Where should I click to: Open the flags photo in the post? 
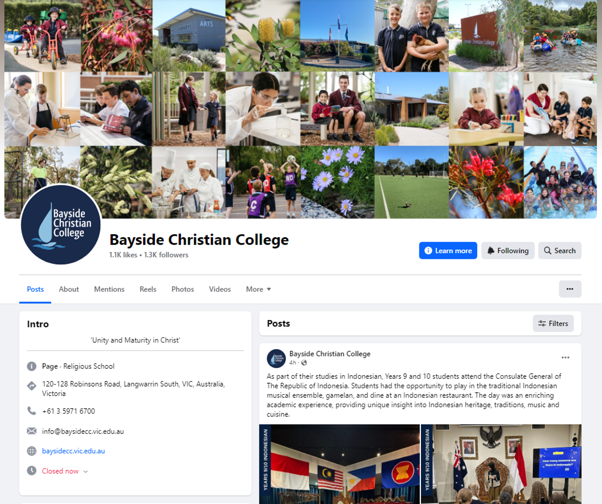pos(340,464)
